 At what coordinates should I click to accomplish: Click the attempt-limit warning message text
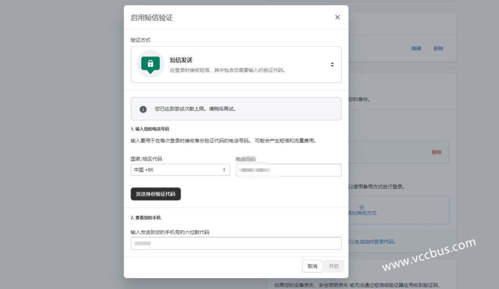[195, 109]
